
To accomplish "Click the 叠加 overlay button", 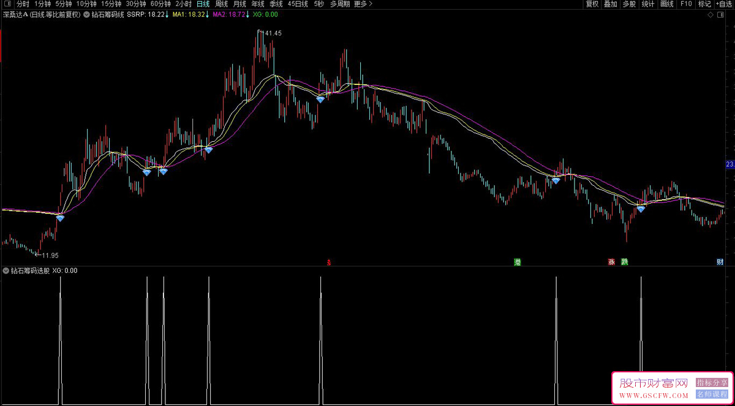I will point(611,4).
